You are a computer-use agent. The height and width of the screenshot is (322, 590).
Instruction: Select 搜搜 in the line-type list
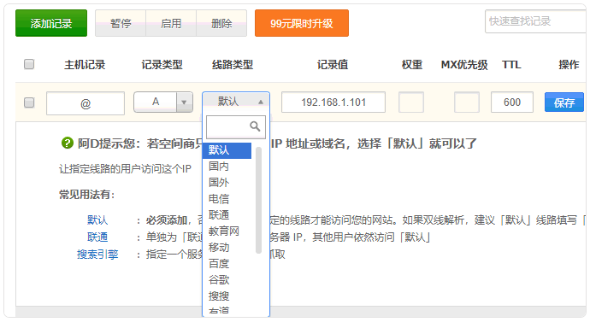point(227,296)
